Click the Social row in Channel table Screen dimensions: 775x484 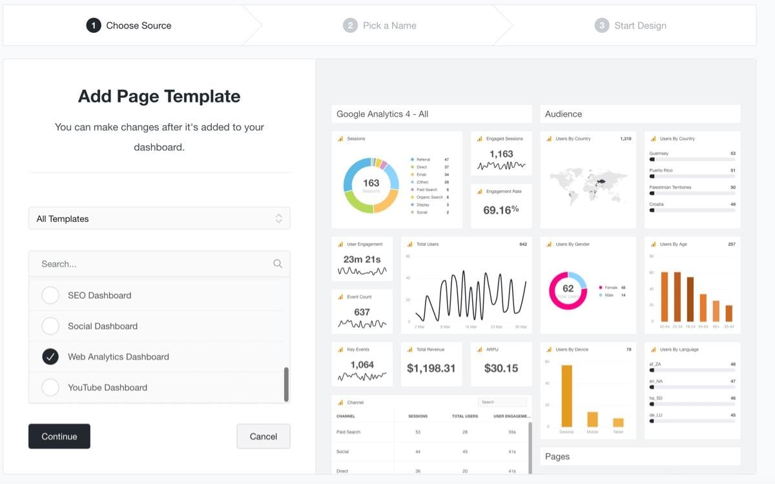pos(430,451)
